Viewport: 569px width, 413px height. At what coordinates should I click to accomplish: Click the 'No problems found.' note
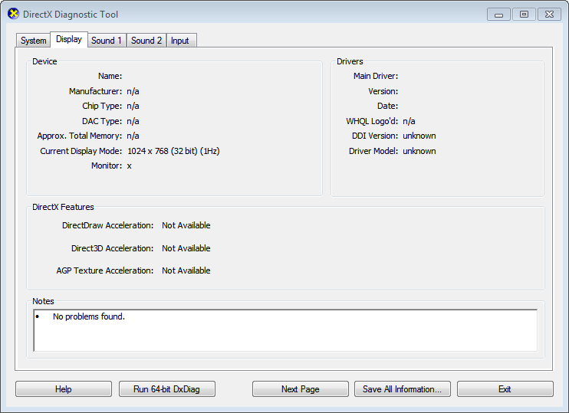pos(89,316)
